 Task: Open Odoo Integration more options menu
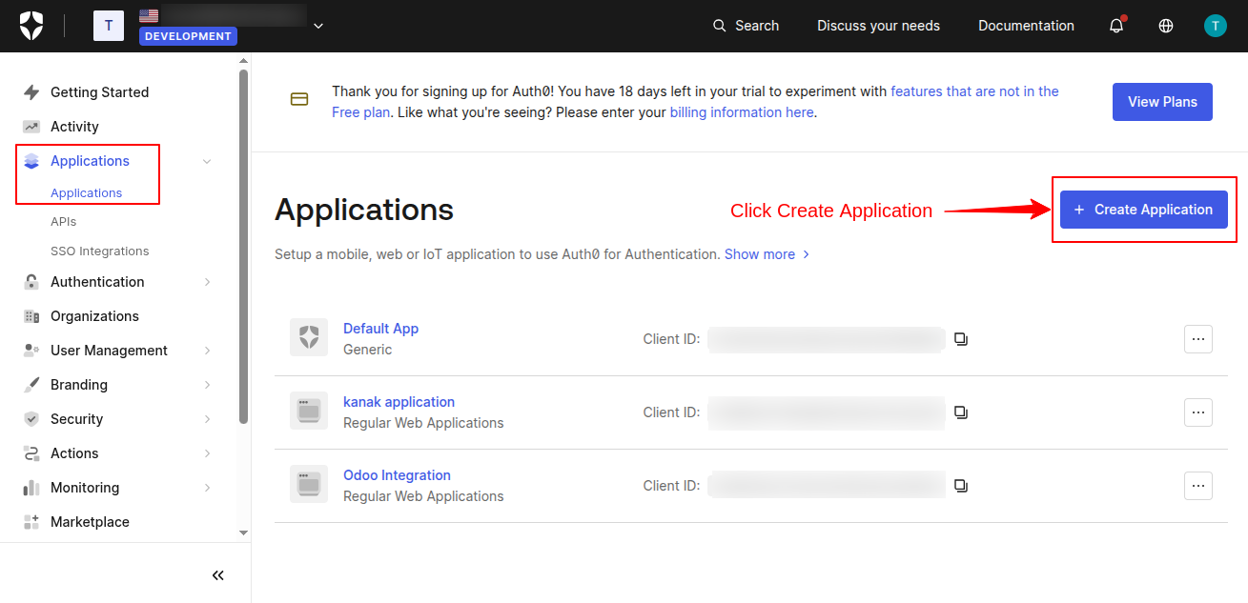[x=1198, y=486]
